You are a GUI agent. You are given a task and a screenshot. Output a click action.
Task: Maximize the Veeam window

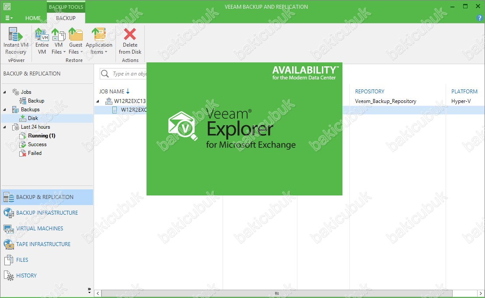[x=465, y=6]
